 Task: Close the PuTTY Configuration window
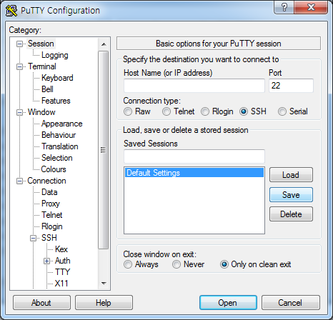[311, 7]
